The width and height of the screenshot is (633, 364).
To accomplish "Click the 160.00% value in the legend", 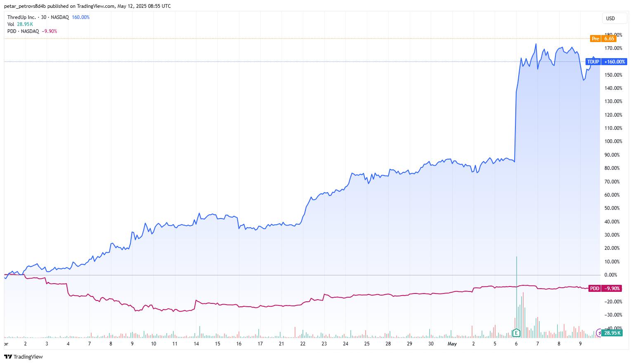I will tap(80, 17).
